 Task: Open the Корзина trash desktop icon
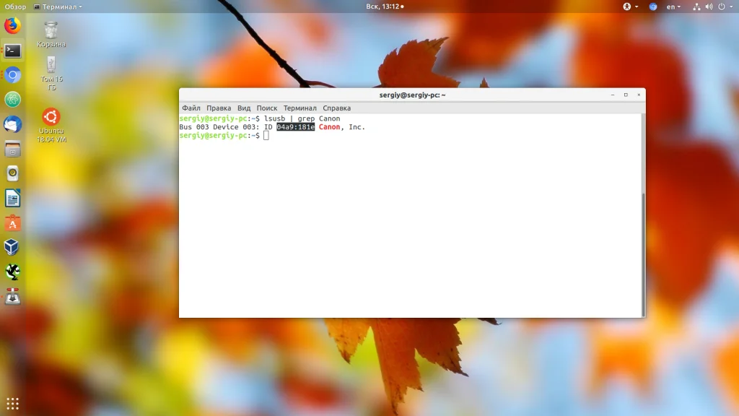[x=51, y=35]
